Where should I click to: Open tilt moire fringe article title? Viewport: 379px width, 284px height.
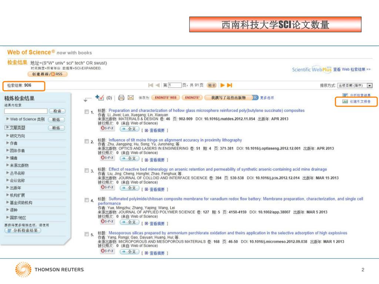175,140
